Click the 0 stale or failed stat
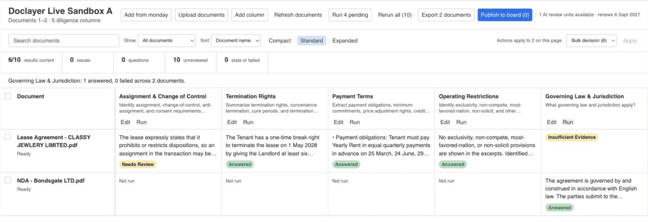This screenshot has height=222, width=648. 242,60
